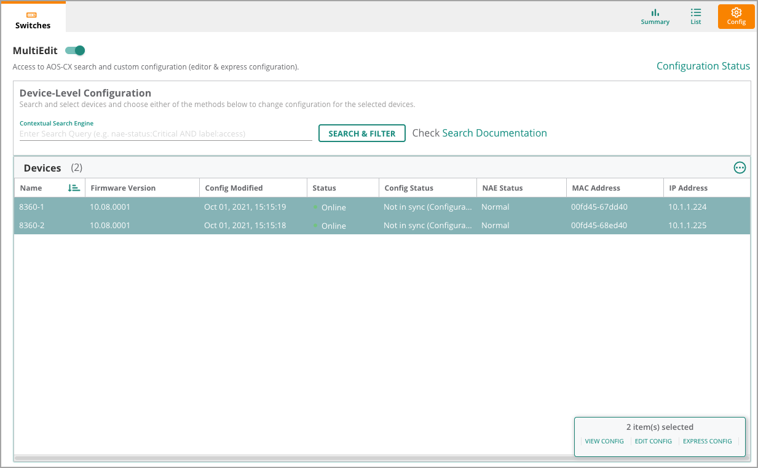Click the Name column sort icon
The height and width of the screenshot is (468, 758).
pos(74,188)
